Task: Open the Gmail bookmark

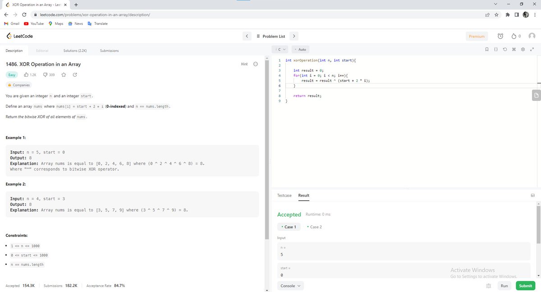Action: tap(12, 23)
